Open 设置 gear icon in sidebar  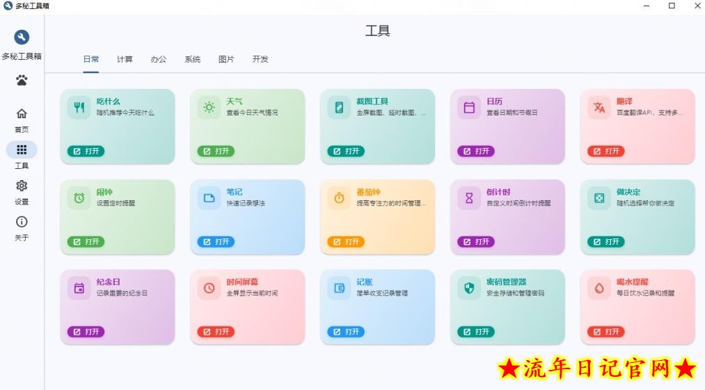(x=22, y=186)
